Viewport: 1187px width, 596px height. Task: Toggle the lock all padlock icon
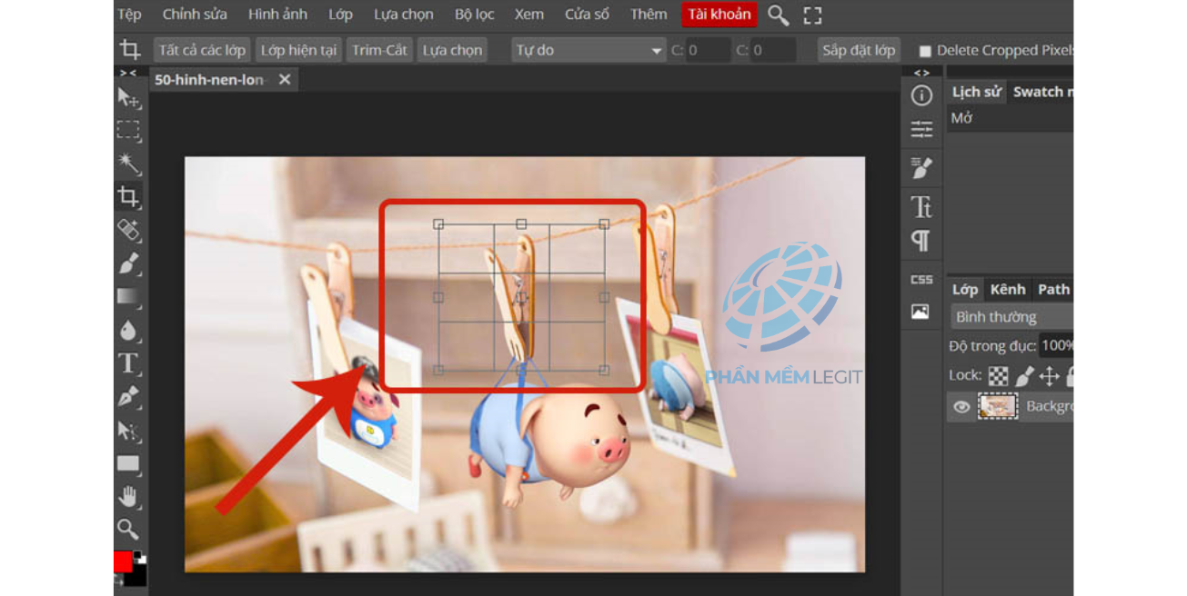(x=1070, y=375)
